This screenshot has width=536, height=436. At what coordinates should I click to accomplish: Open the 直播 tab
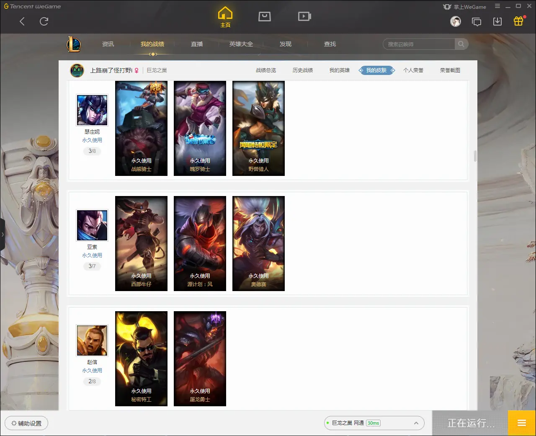(197, 44)
